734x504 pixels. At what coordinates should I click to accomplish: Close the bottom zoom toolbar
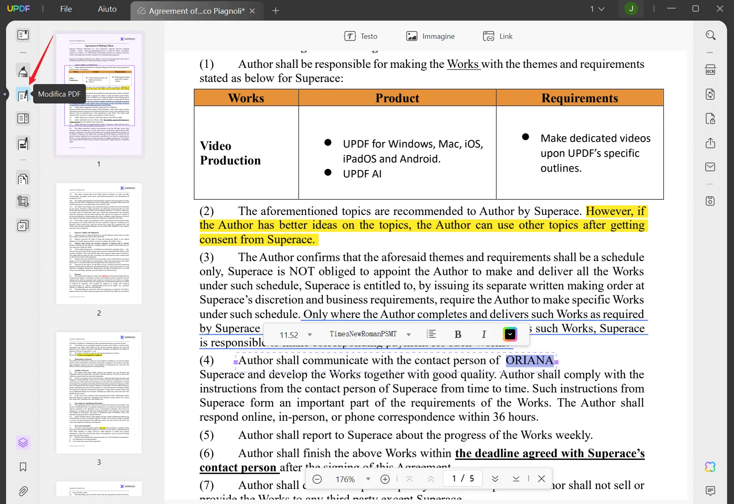click(x=542, y=479)
